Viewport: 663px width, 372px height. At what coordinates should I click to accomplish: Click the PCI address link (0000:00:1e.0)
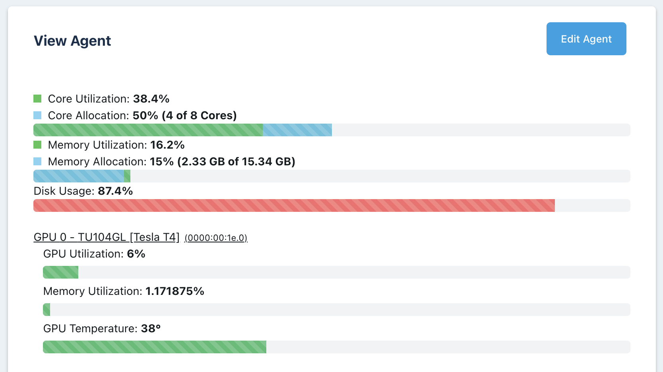pos(216,238)
